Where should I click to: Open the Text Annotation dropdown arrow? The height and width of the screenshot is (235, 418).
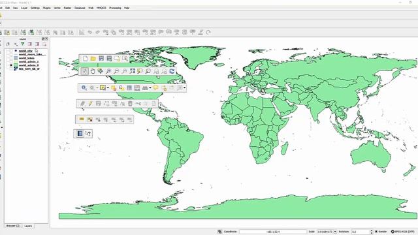(x=184, y=88)
